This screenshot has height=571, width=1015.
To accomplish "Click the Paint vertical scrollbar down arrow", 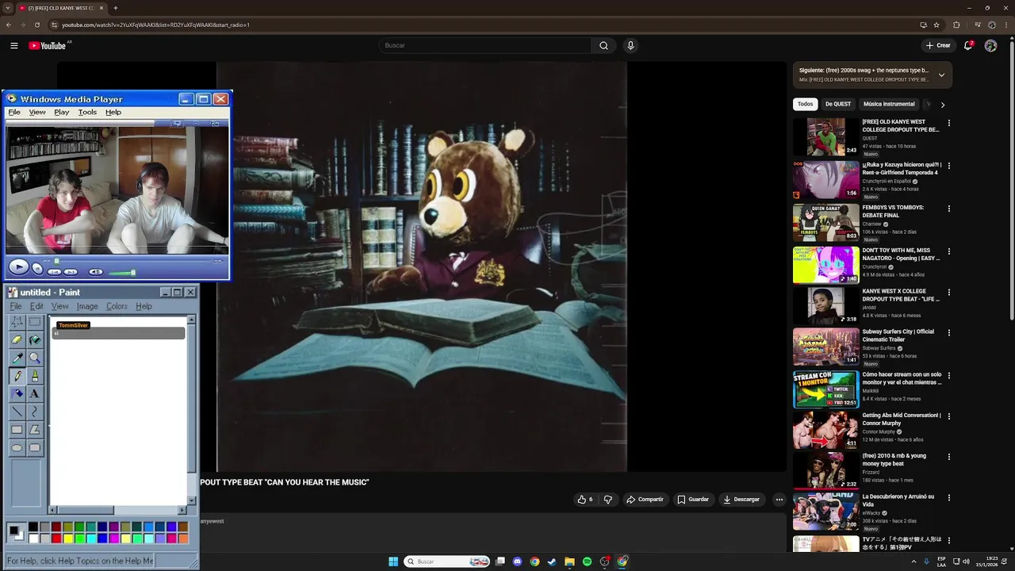I will (191, 500).
